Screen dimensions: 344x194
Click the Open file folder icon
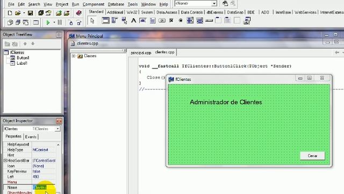[18, 13]
